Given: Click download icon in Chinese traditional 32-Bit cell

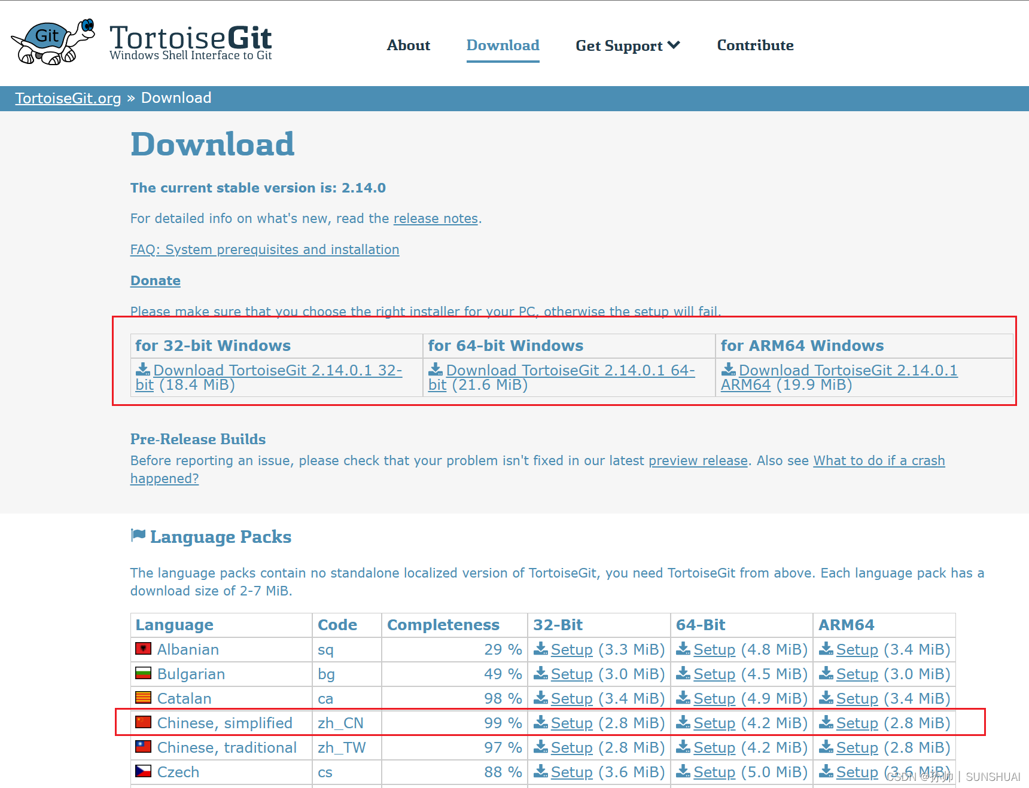Looking at the screenshot, I should click(x=541, y=747).
